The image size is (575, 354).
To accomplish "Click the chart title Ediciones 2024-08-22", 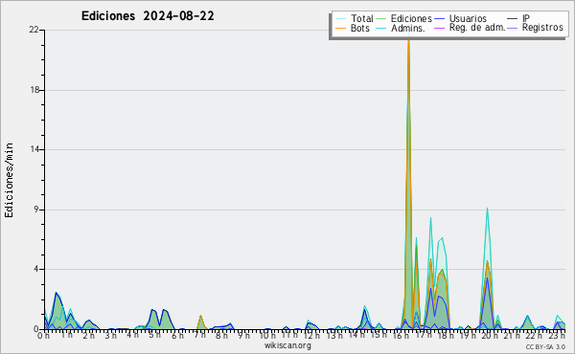I will 148,16.
